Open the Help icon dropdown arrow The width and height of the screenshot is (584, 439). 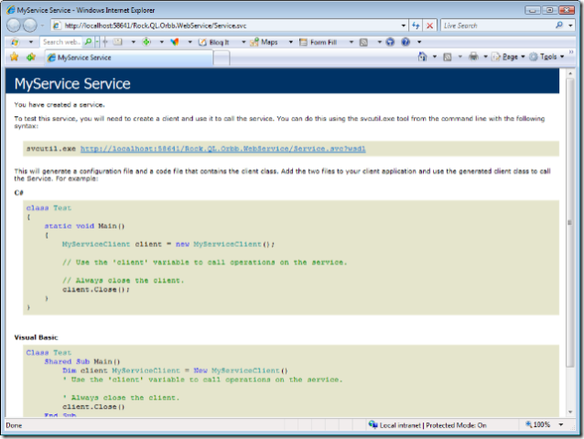click(x=419, y=42)
